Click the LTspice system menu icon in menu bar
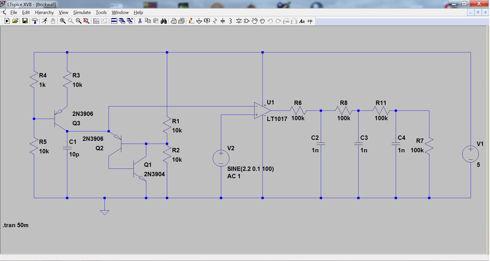 pos(4,12)
